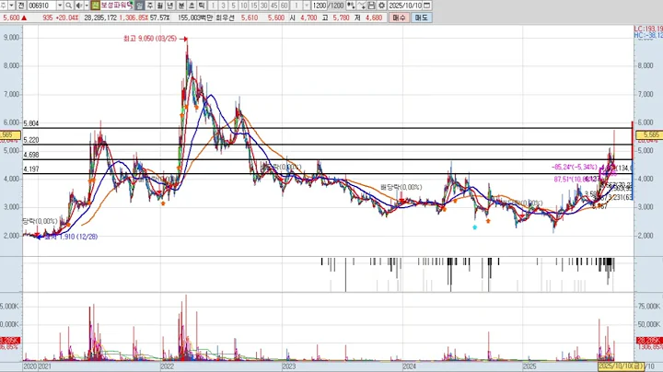
Task: Select the 4,197 horizontal line label
Action: pyautogui.click(x=31, y=169)
